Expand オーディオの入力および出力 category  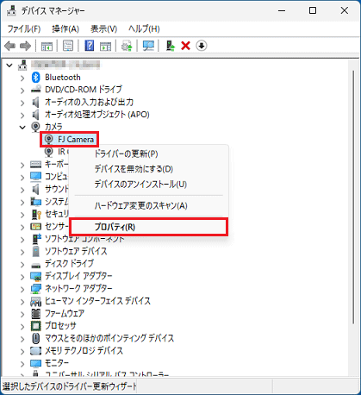[22, 103]
